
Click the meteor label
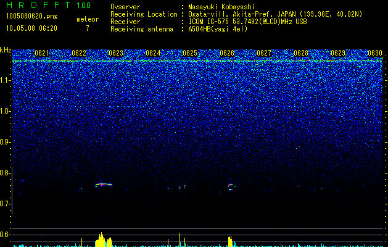[x=88, y=19]
